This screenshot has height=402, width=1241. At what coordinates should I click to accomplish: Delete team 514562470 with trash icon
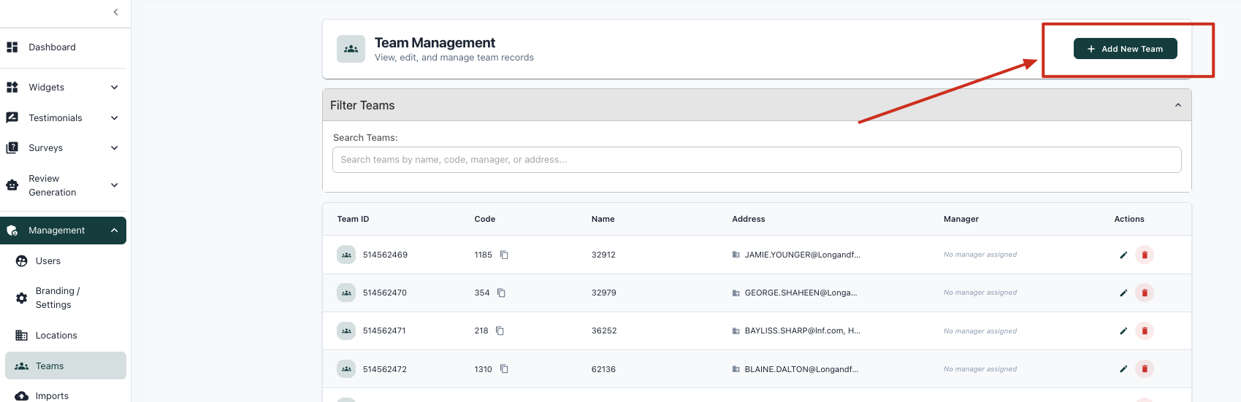point(1145,293)
